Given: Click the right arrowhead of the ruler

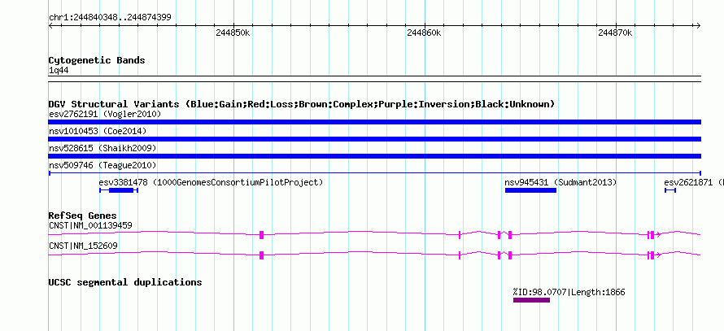Looking at the screenshot, I should (698, 26).
